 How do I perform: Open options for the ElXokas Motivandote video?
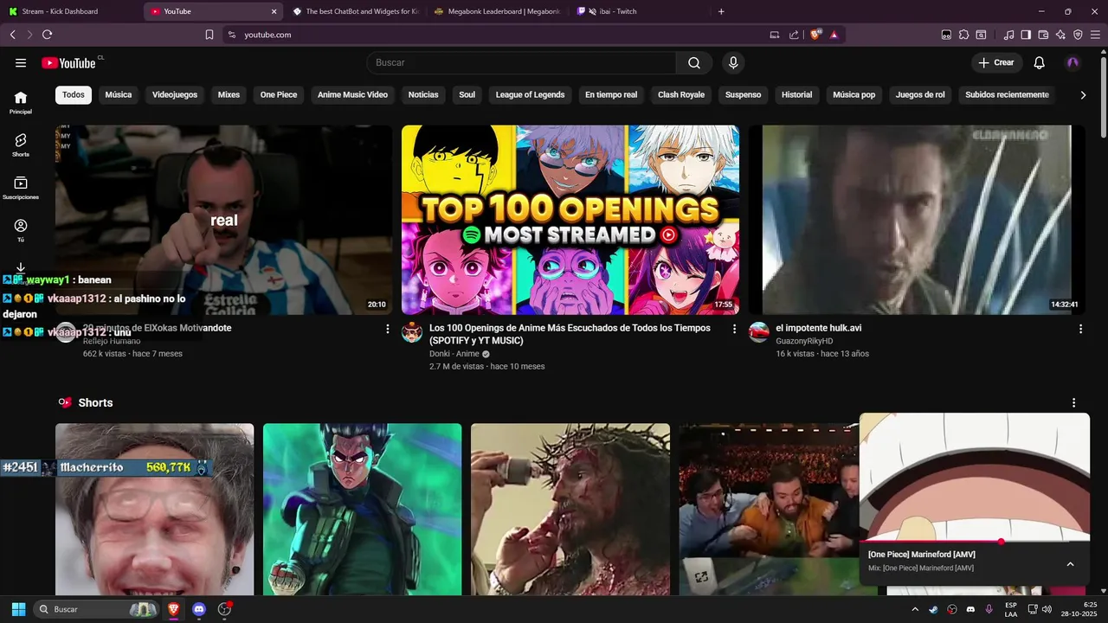[x=387, y=329]
